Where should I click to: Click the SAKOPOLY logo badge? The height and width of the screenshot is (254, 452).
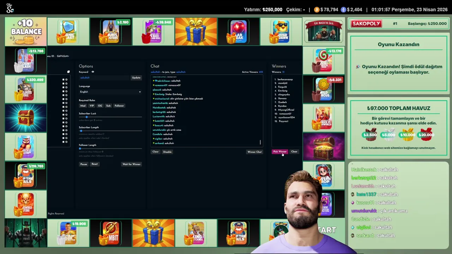366,24
